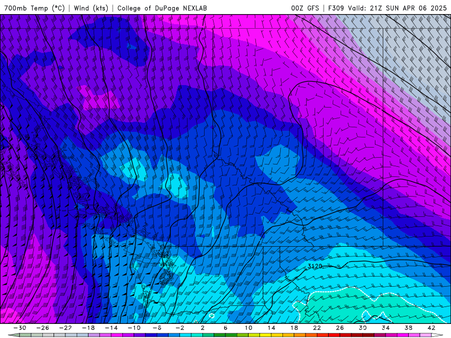Image resolution: width=451 pixels, height=338 pixels.
Task: Click the '38' color scale label
Action: click(x=408, y=328)
